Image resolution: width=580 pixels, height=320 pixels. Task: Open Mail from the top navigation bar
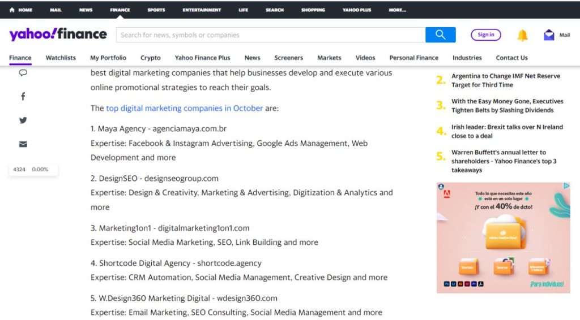point(56,10)
